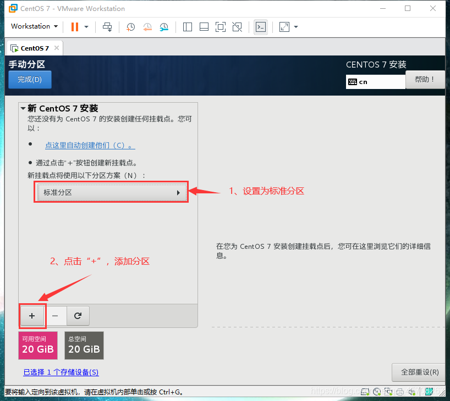The width and height of the screenshot is (450, 401).
Task: Click the 可用空间 20 GiB box
Action: pos(38,346)
